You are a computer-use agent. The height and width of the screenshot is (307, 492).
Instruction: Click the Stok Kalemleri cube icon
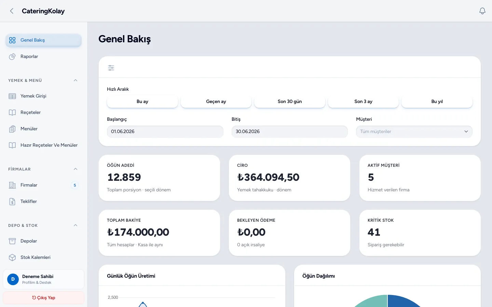pyautogui.click(x=12, y=258)
